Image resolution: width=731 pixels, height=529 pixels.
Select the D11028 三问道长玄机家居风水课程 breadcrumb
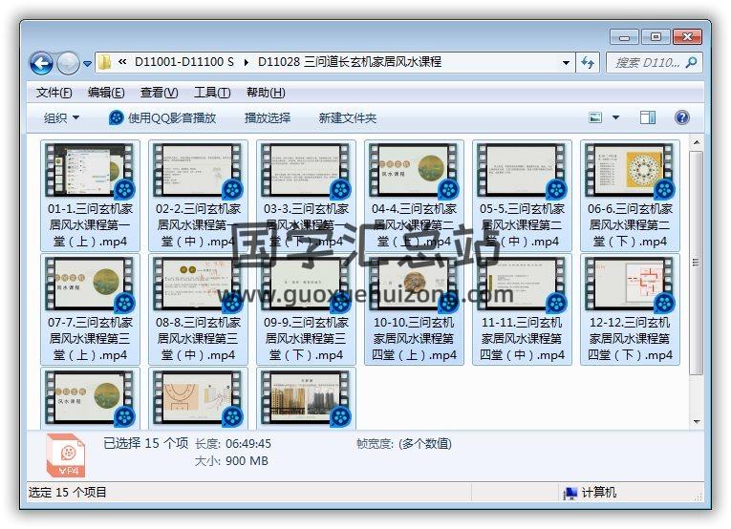pos(350,62)
